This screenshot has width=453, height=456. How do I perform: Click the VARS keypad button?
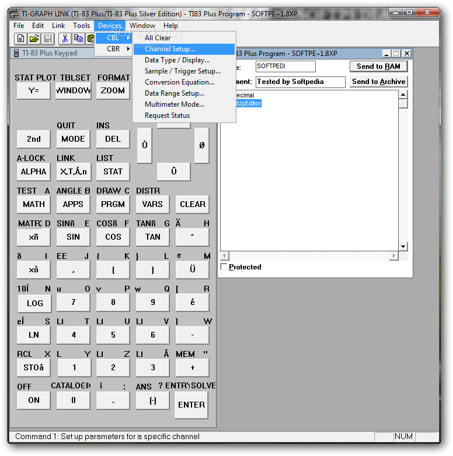coord(152,204)
